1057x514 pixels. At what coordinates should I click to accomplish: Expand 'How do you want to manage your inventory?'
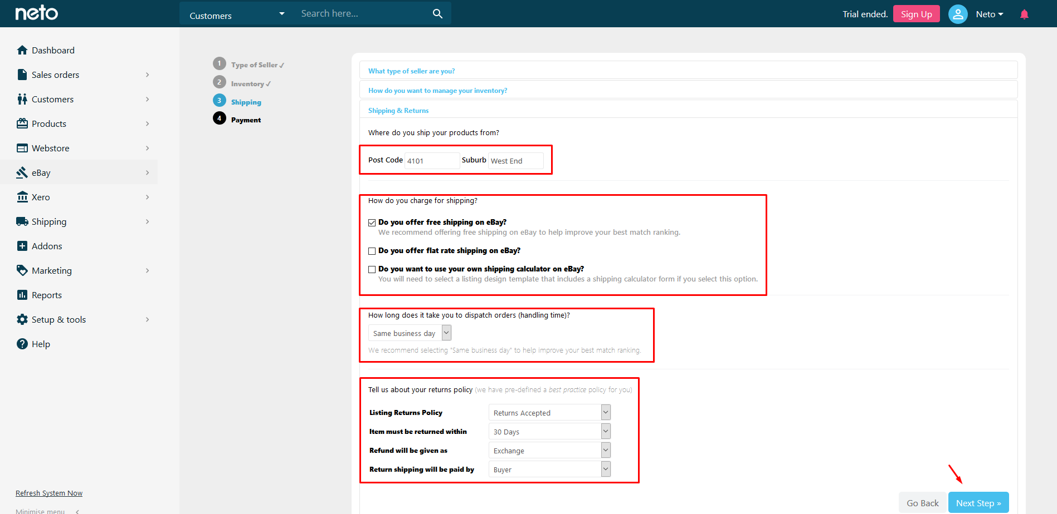click(x=689, y=90)
